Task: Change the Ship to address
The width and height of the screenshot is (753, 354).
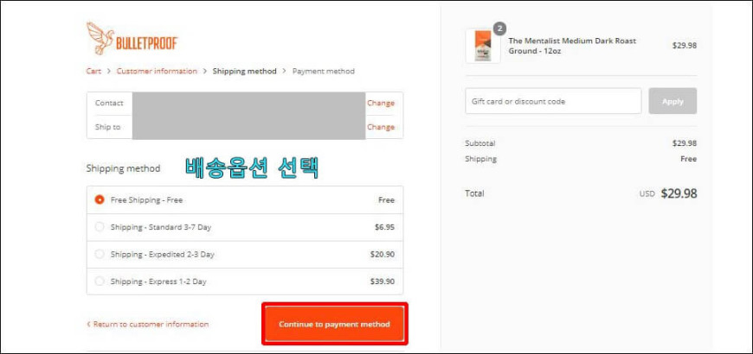Action: (380, 127)
